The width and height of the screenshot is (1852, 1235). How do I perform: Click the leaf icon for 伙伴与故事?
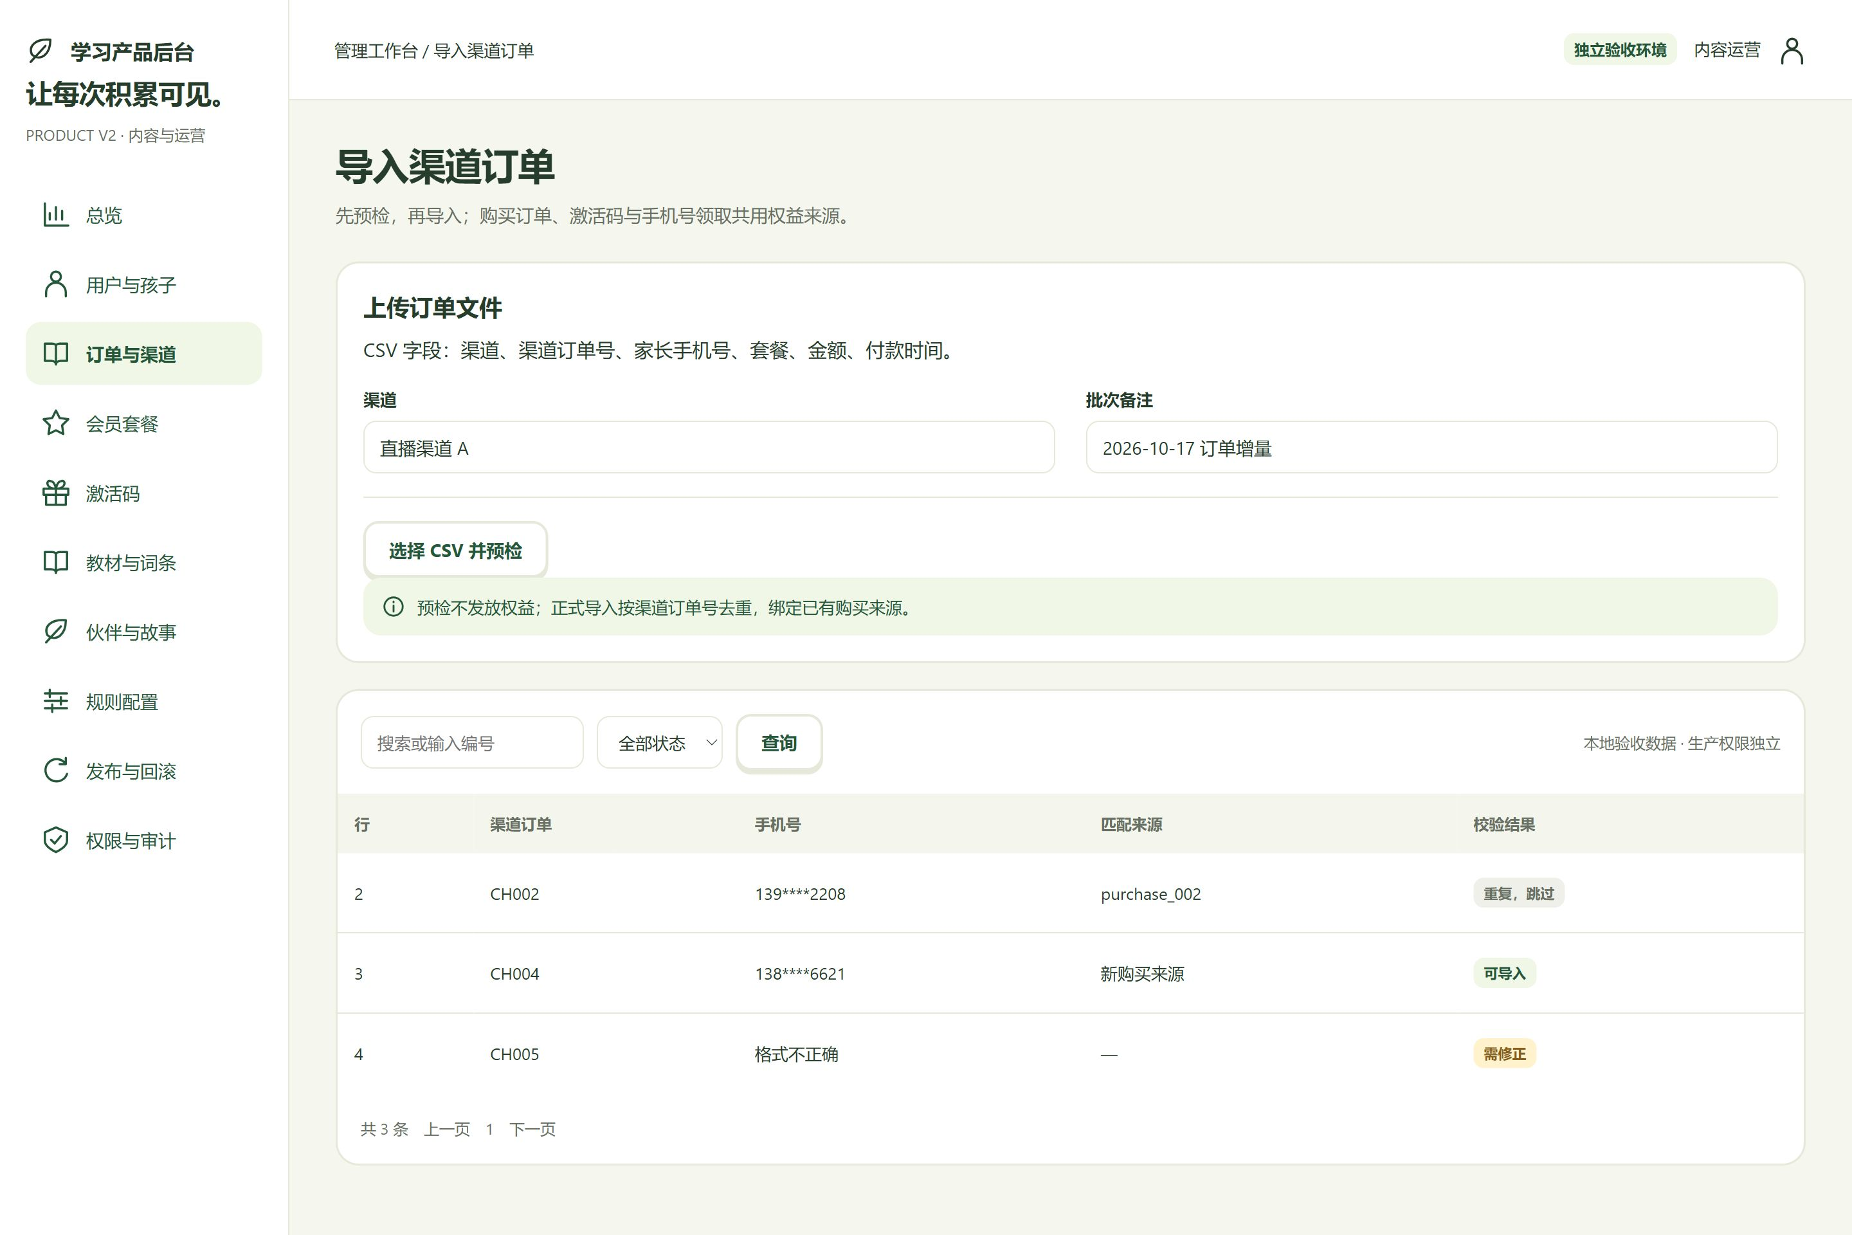click(x=56, y=632)
